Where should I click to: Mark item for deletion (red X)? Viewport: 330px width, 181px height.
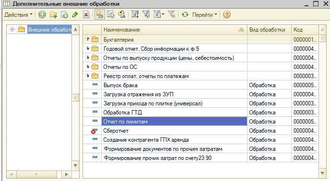pos(86,15)
